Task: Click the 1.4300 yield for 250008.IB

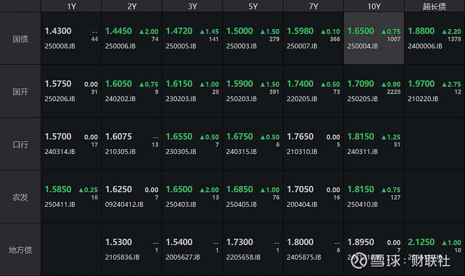Action: coord(58,31)
